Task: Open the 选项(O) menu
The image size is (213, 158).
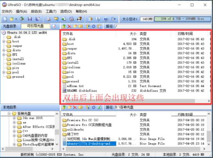Action: [x=66, y=12]
